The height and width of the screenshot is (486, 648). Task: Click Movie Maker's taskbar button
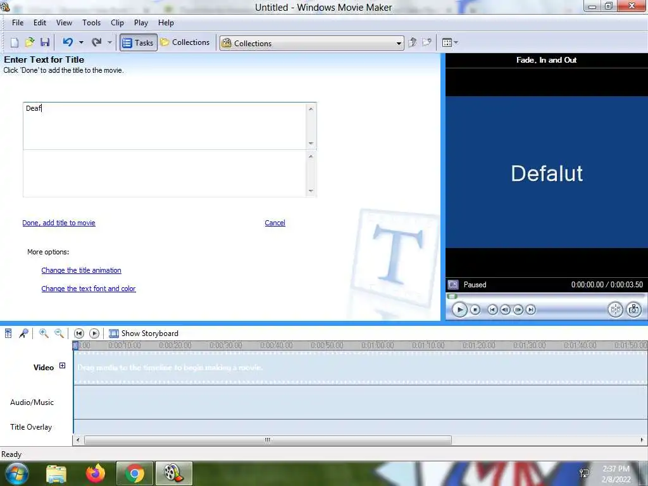tap(173, 473)
